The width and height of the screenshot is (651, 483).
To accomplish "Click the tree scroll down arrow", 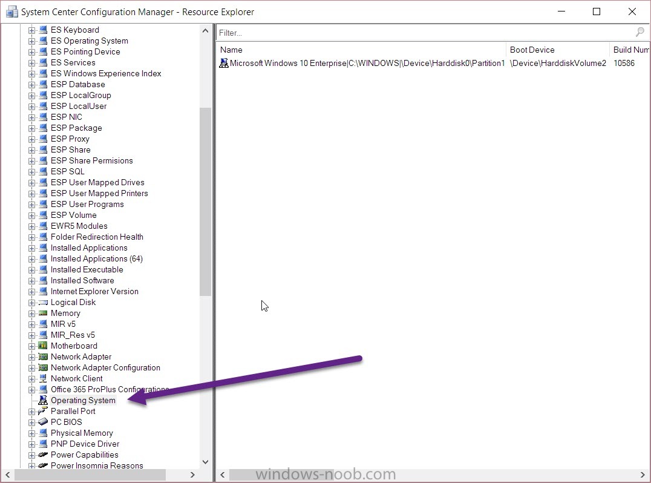I will [205, 462].
